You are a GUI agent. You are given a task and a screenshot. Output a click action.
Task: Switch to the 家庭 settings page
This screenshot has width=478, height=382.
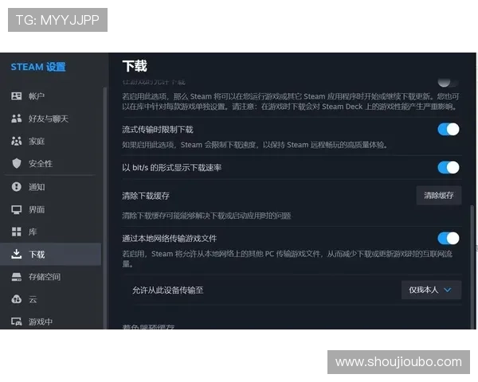pyautogui.click(x=51, y=141)
